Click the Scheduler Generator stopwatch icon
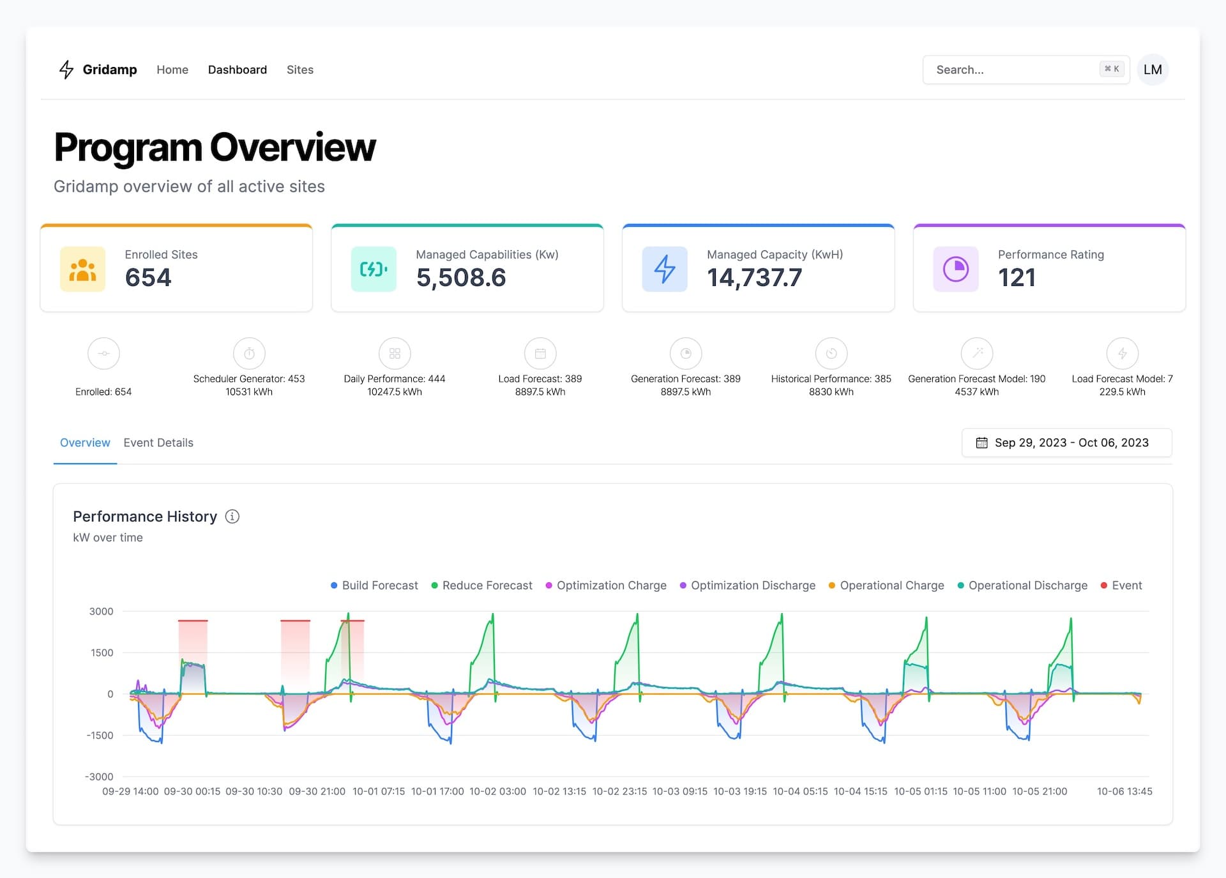Viewport: 1226px width, 878px height. point(249,353)
